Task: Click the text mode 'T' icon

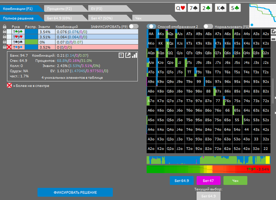Action: [121, 56]
